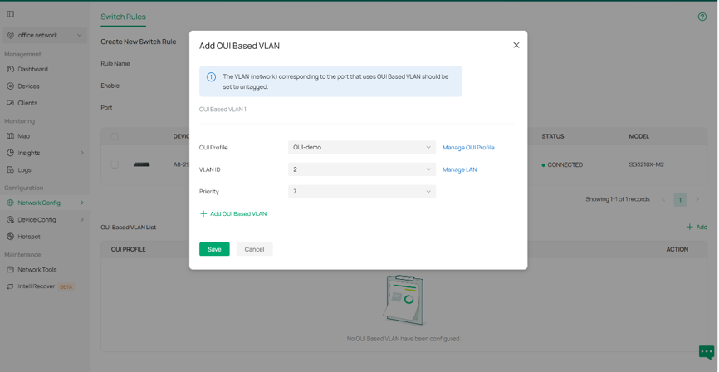Click the previous page arrow
Screen dimensions: 719x372
(x=663, y=199)
